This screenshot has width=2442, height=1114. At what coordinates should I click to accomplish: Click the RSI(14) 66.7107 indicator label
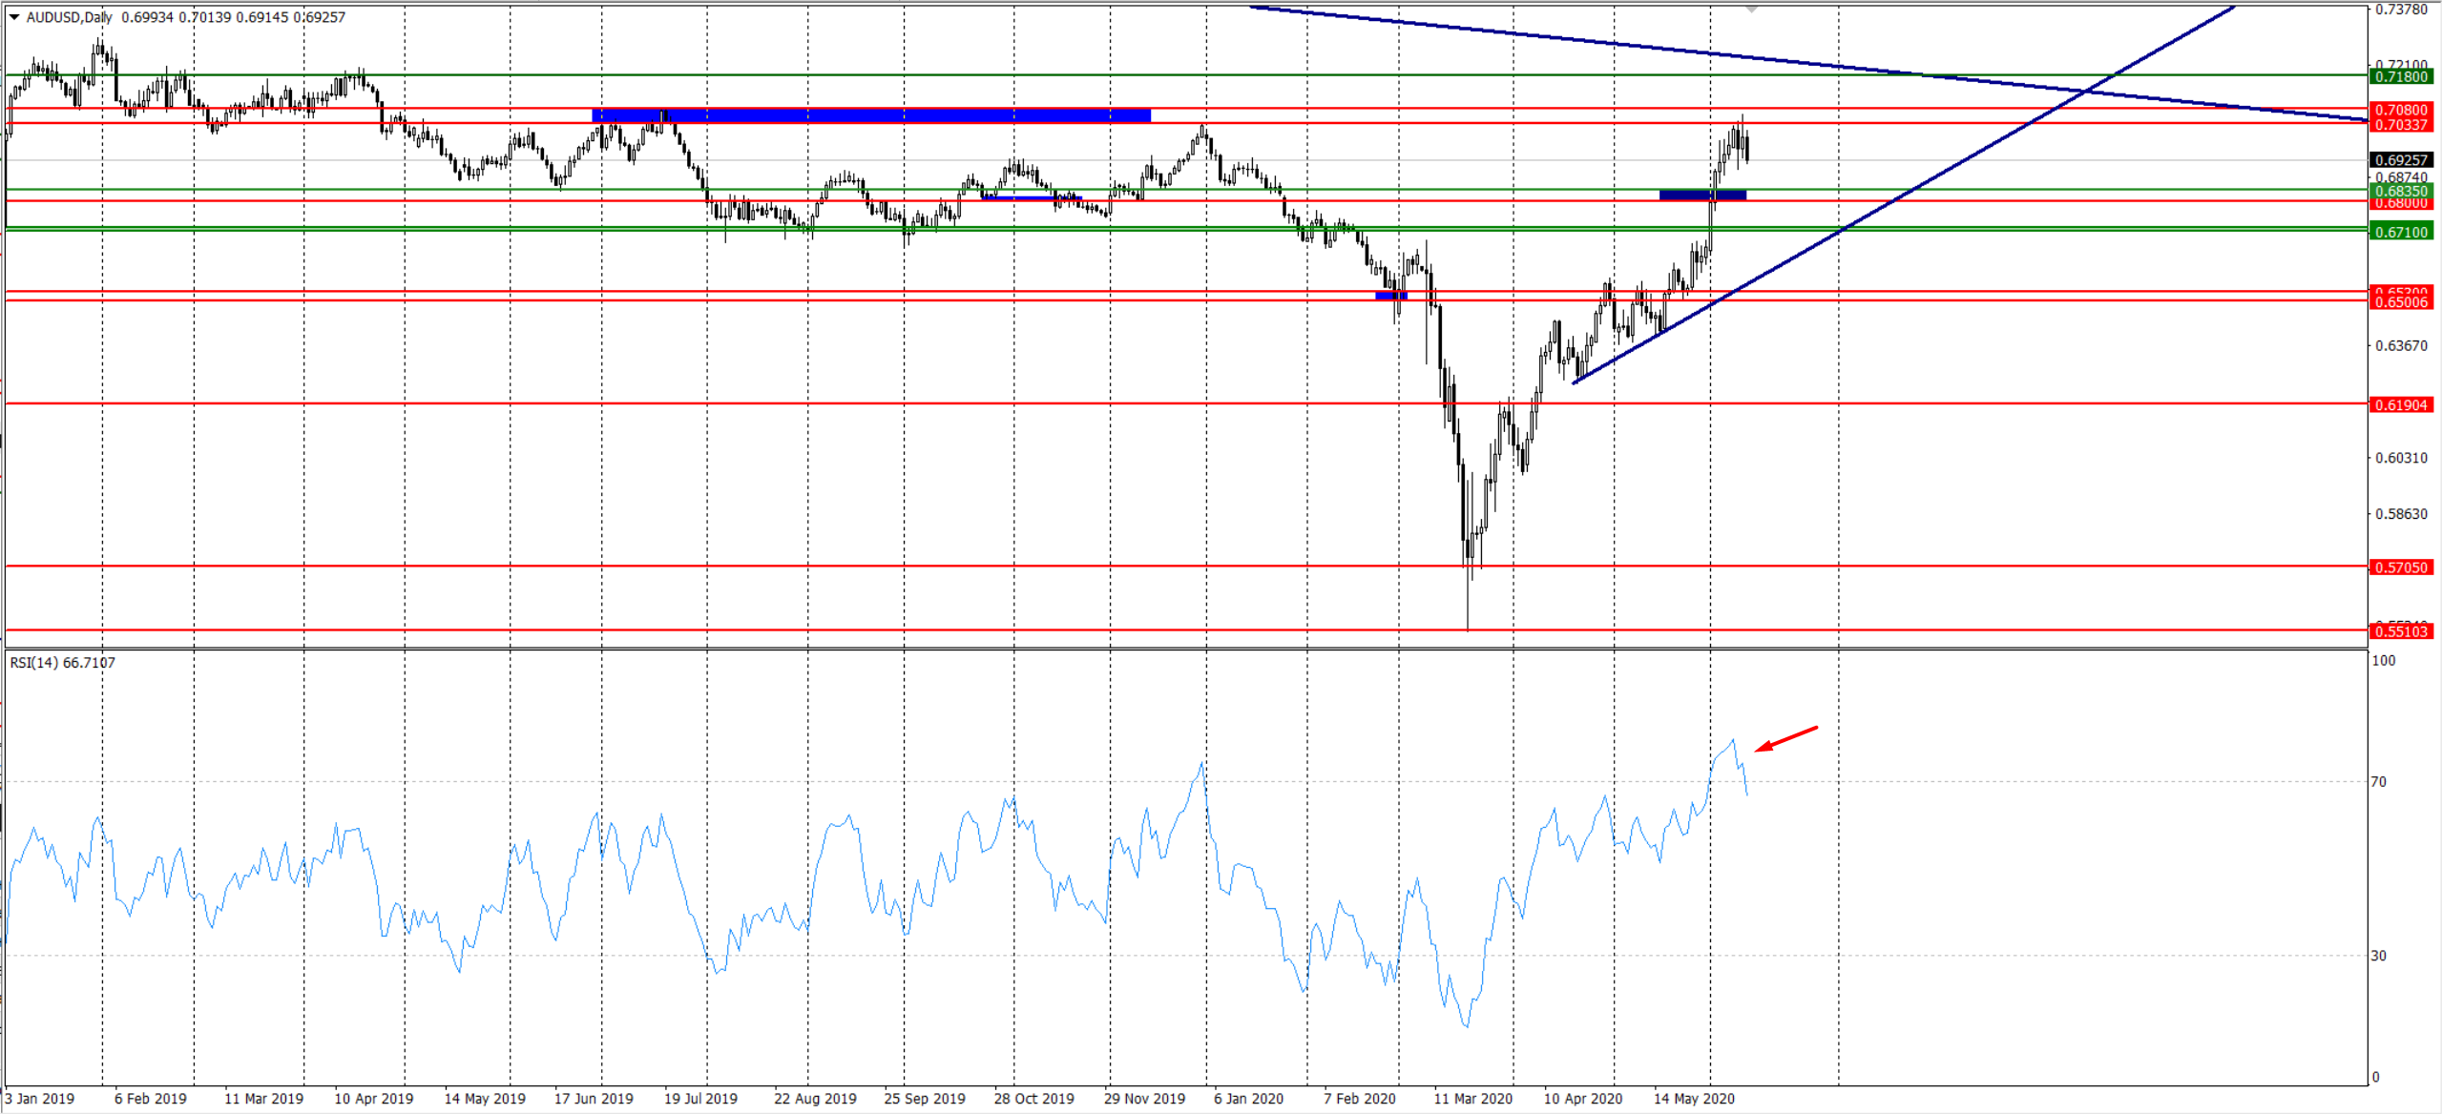point(63,663)
